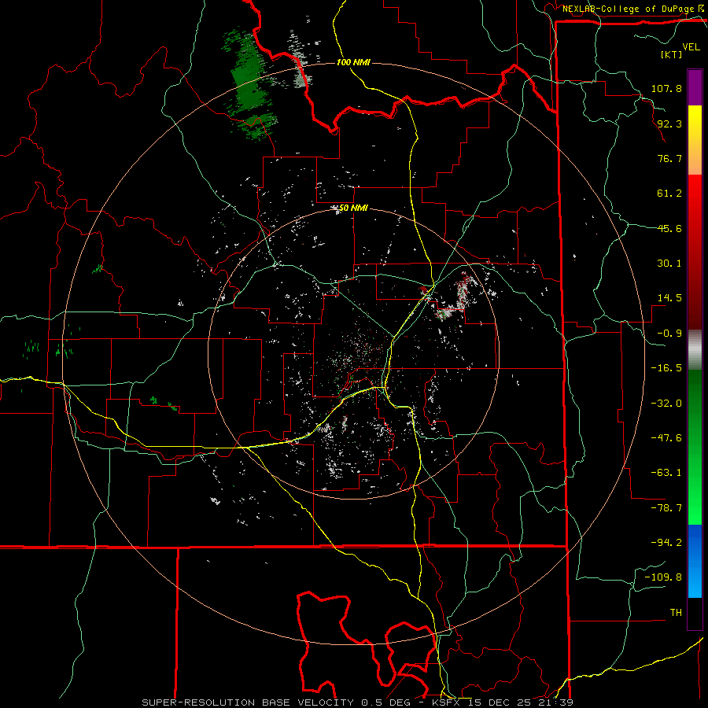Click the Super-Resolution Base Velocity caption text
The width and height of the screenshot is (708, 708).
point(358,702)
